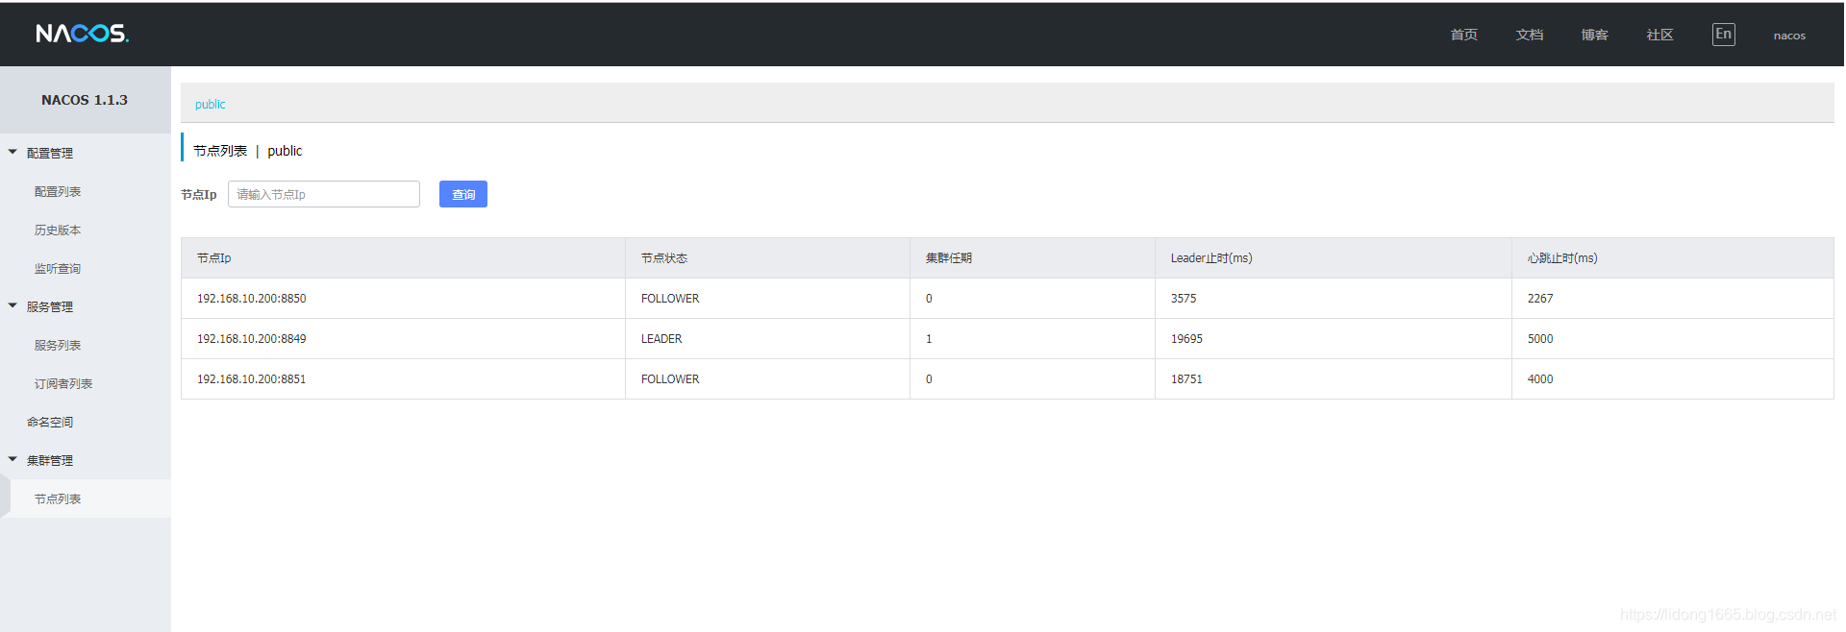Click the NACOS 1.1.3 version label
This screenshot has height=632, width=1846.
tap(85, 100)
